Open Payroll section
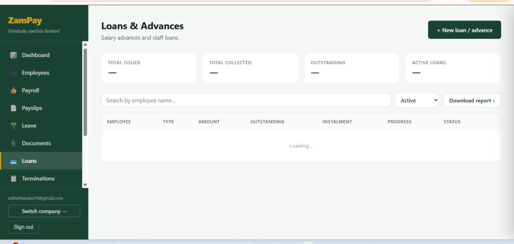This screenshot has width=514, height=244. (x=41, y=90)
